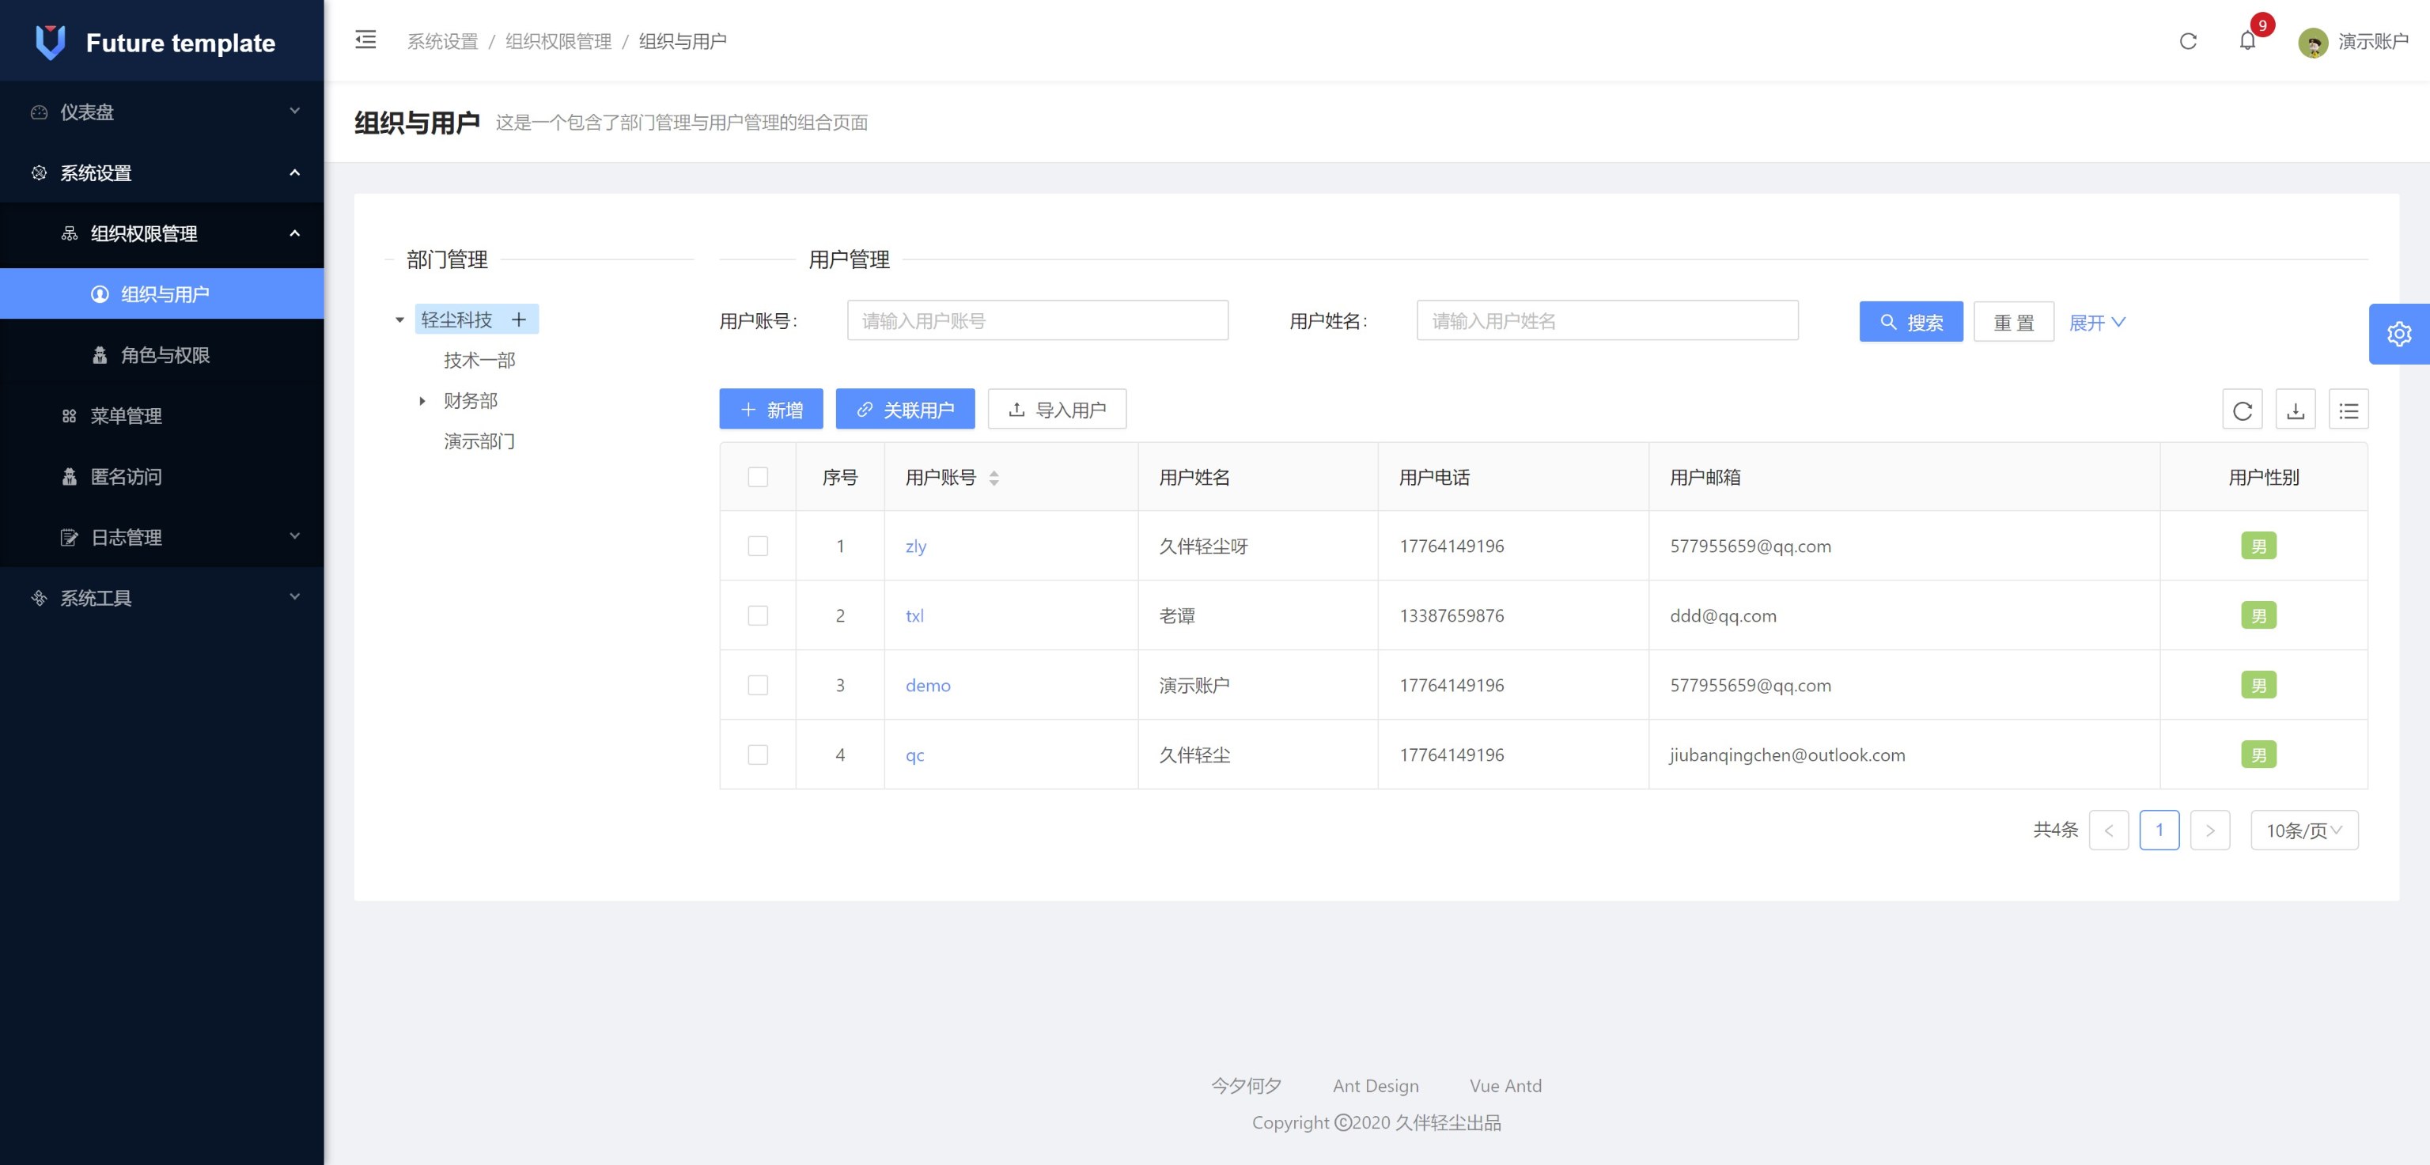Click the Future template logo icon

[x=50, y=41]
